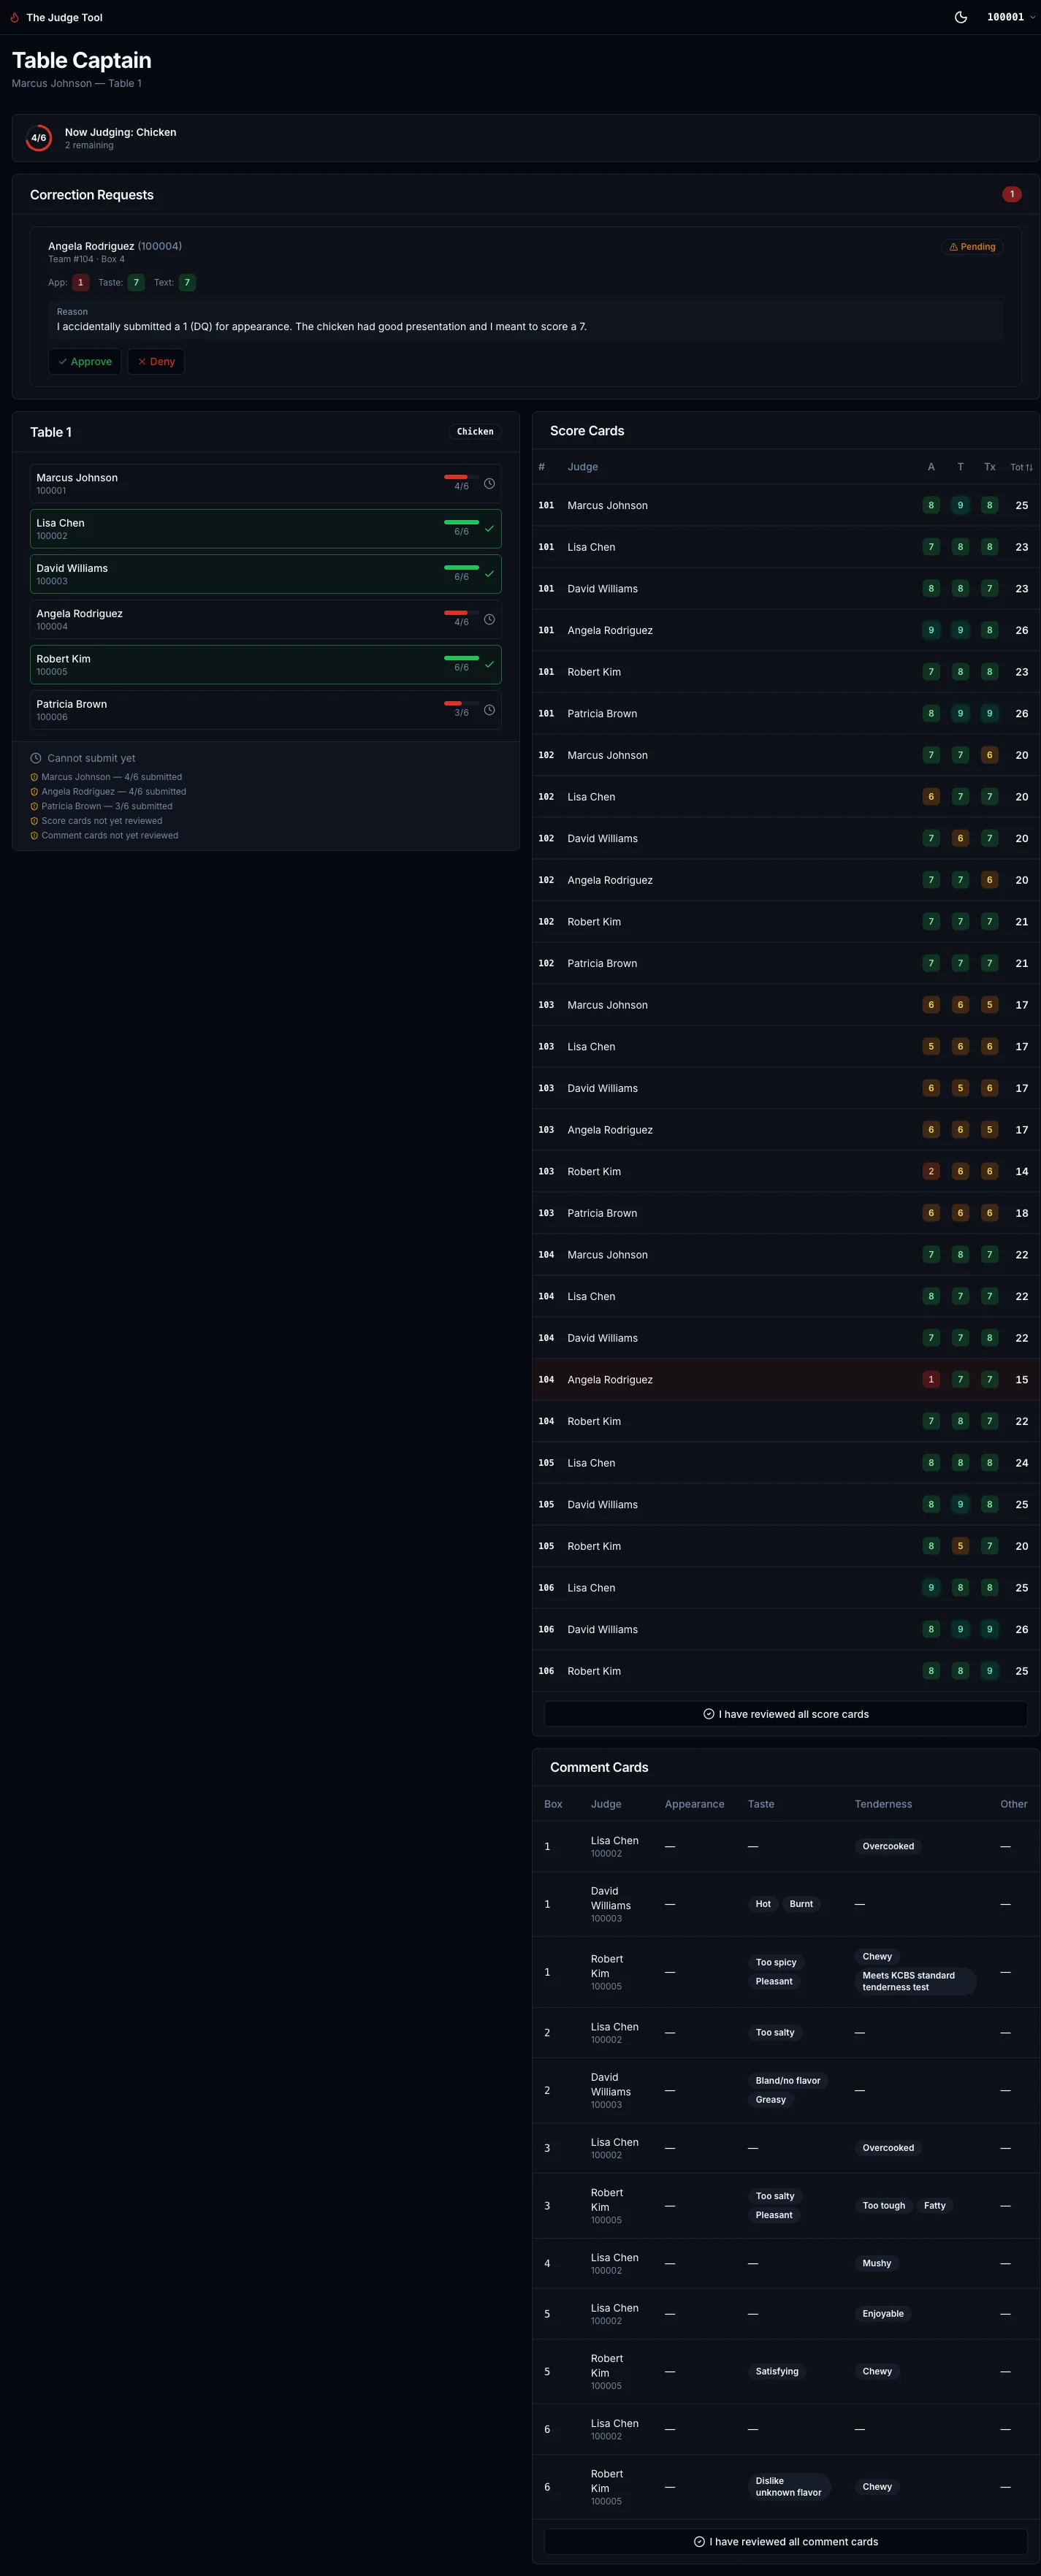Click the Greasy taste tag
The height and width of the screenshot is (2576, 1041).
tap(771, 2100)
